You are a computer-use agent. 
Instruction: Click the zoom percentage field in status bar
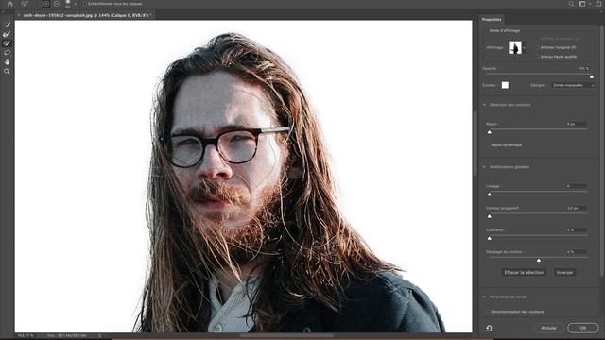26,336
